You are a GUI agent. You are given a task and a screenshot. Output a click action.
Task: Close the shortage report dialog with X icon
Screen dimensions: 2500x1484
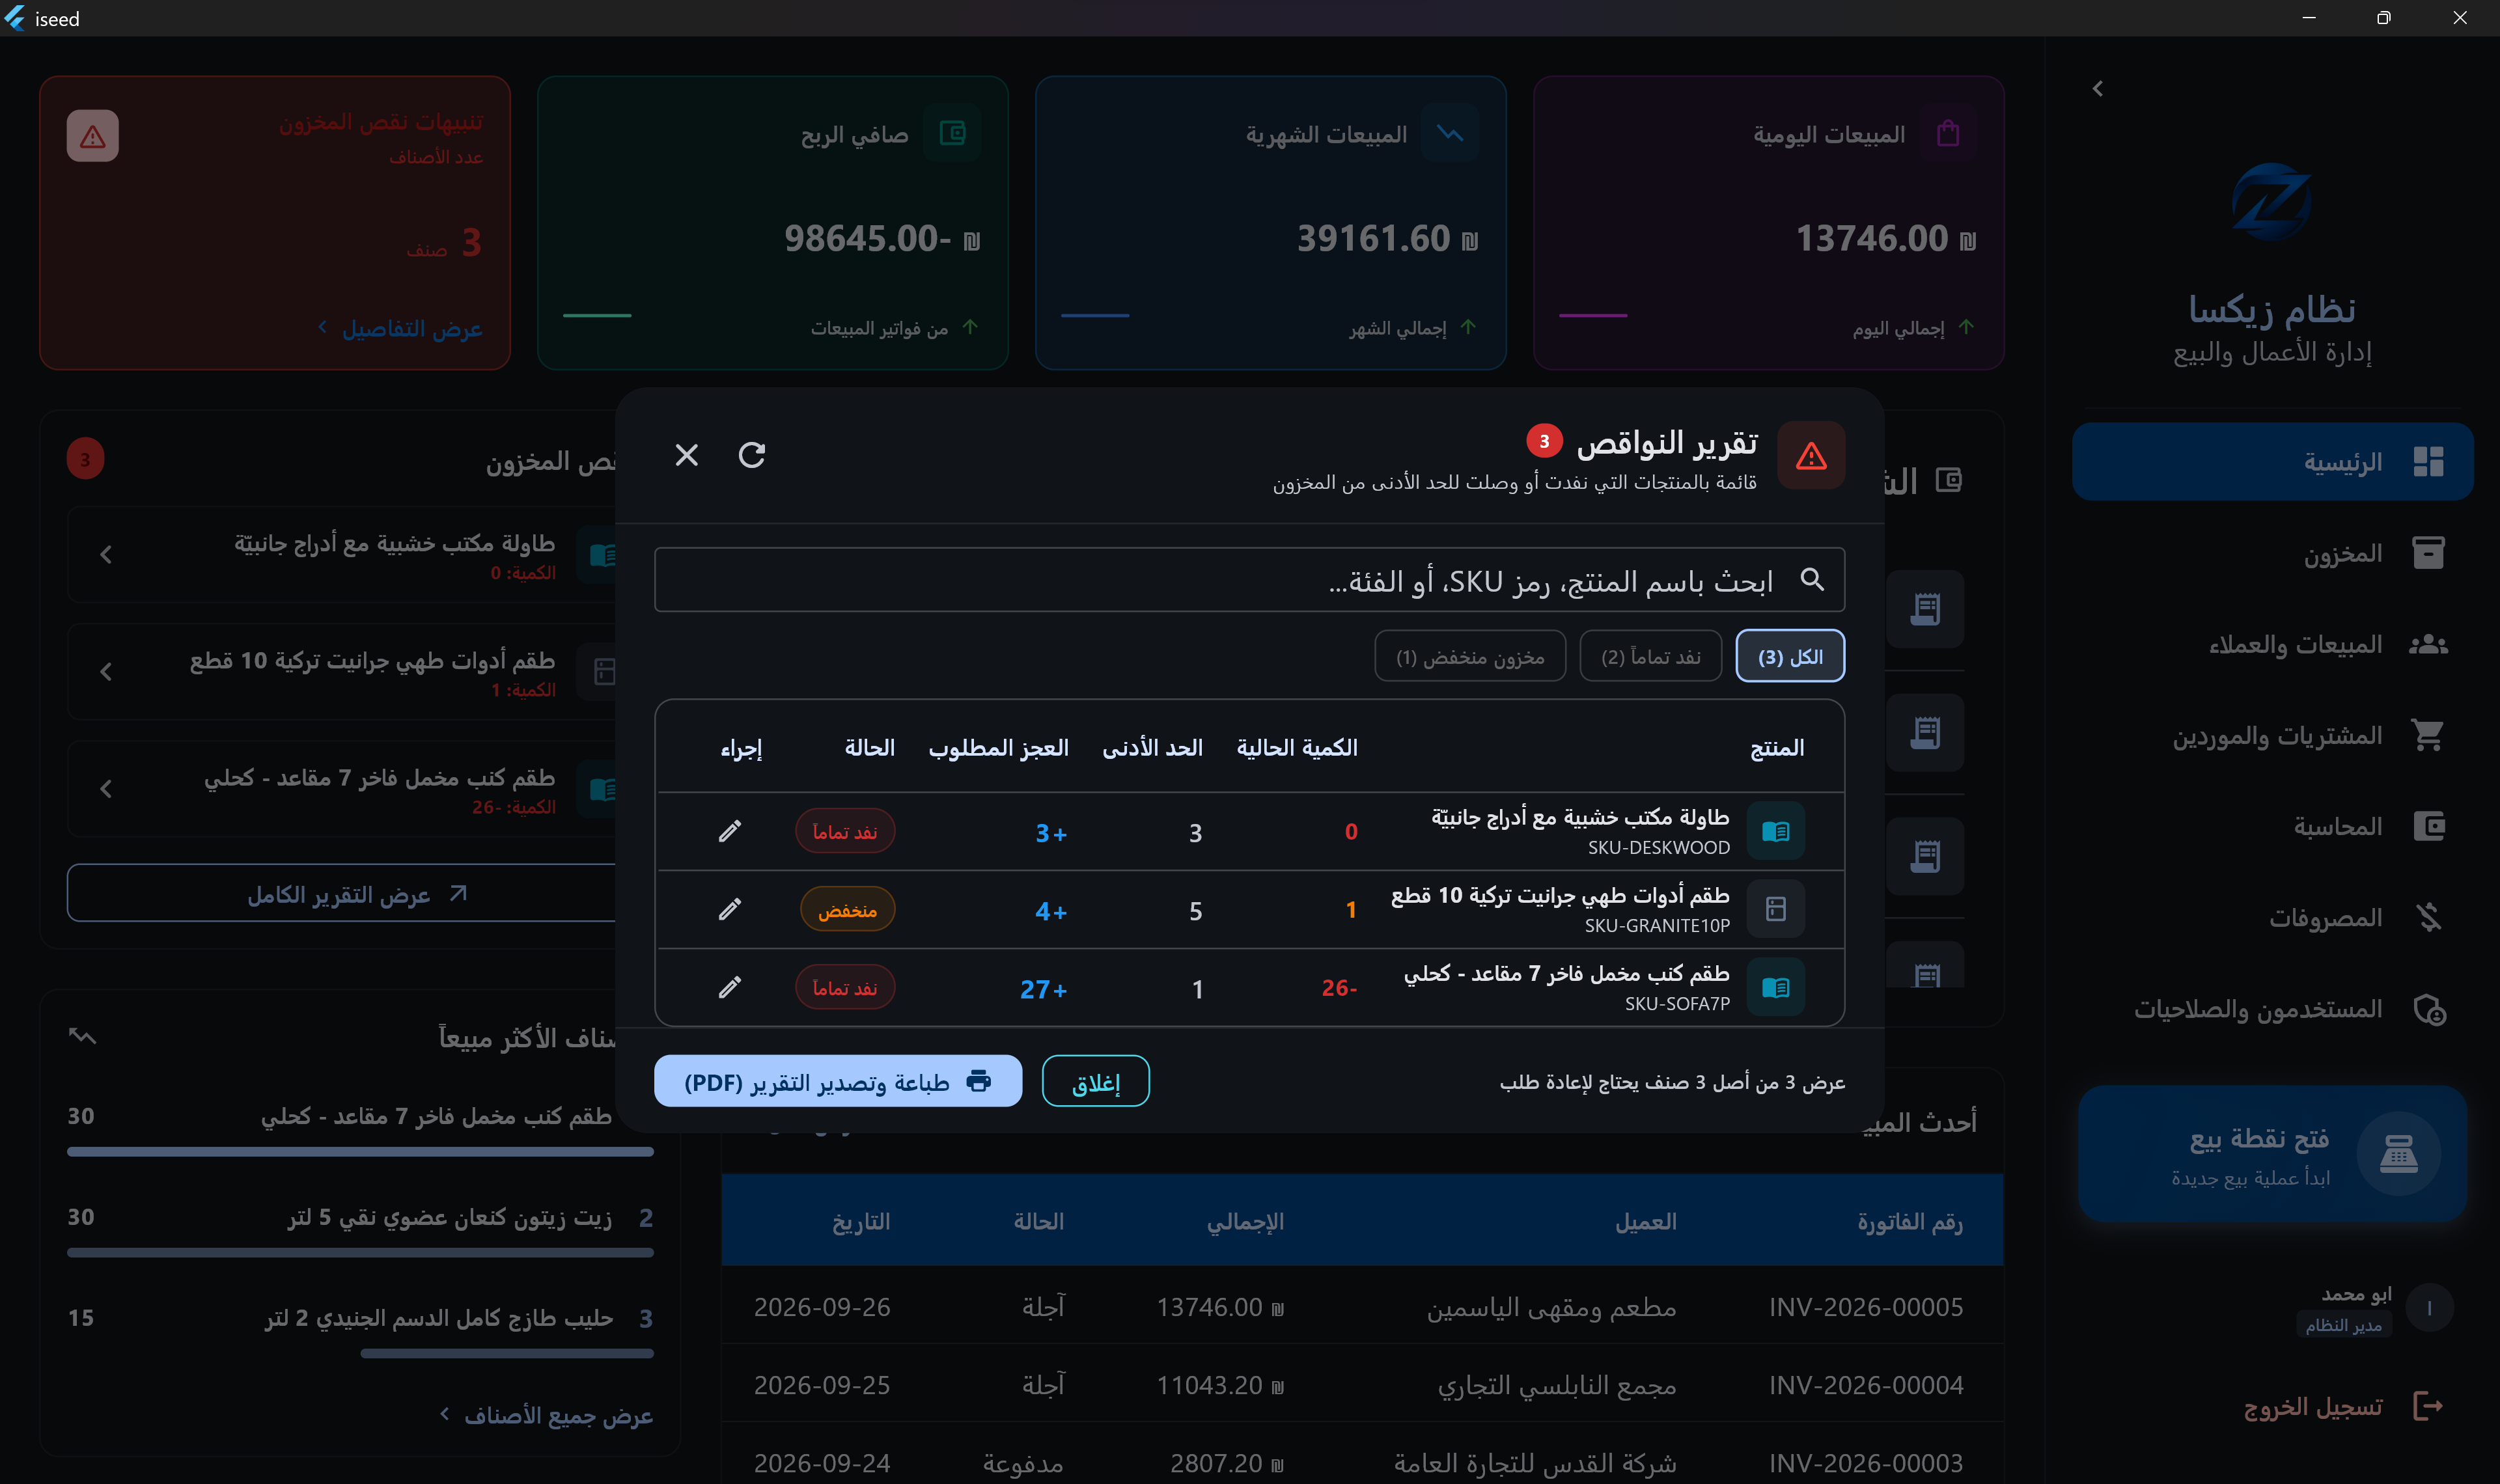tap(686, 455)
